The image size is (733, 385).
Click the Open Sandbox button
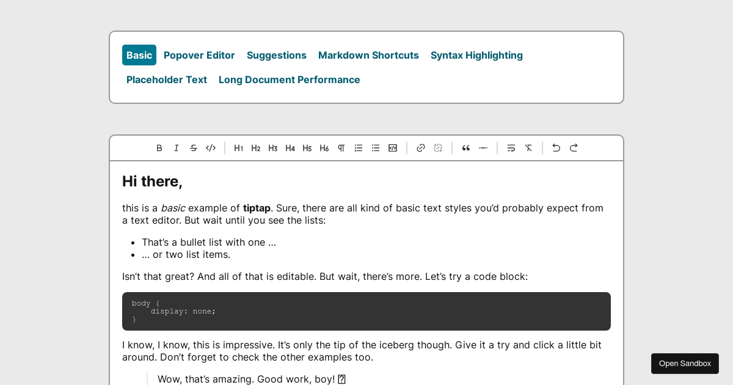[x=685, y=364]
